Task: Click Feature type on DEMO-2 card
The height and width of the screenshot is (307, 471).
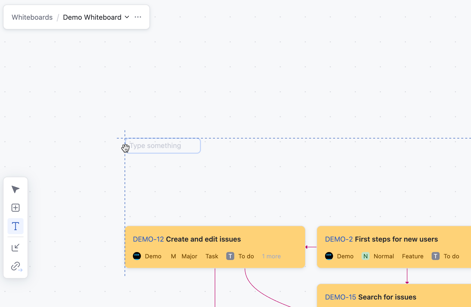Action: pos(413,256)
